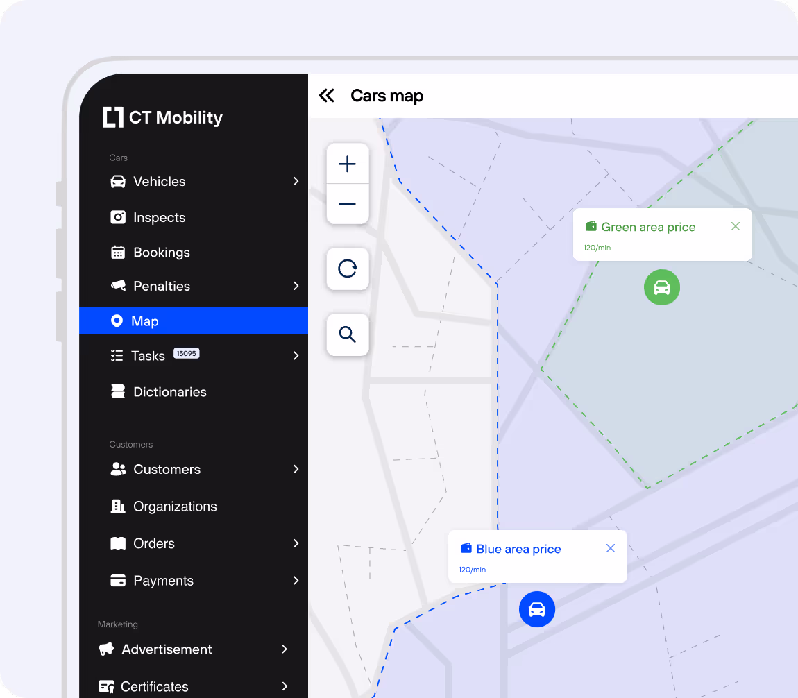Image resolution: width=798 pixels, height=698 pixels.
Task: Click the Inspects camera icon
Action: [118, 217]
